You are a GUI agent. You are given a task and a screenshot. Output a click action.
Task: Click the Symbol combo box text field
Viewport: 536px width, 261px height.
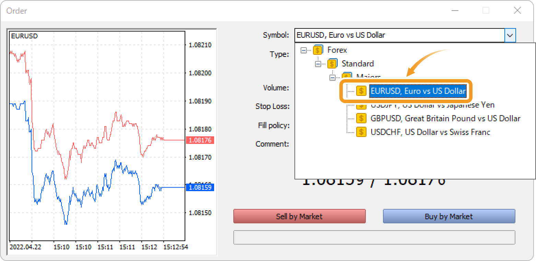pos(400,35)
